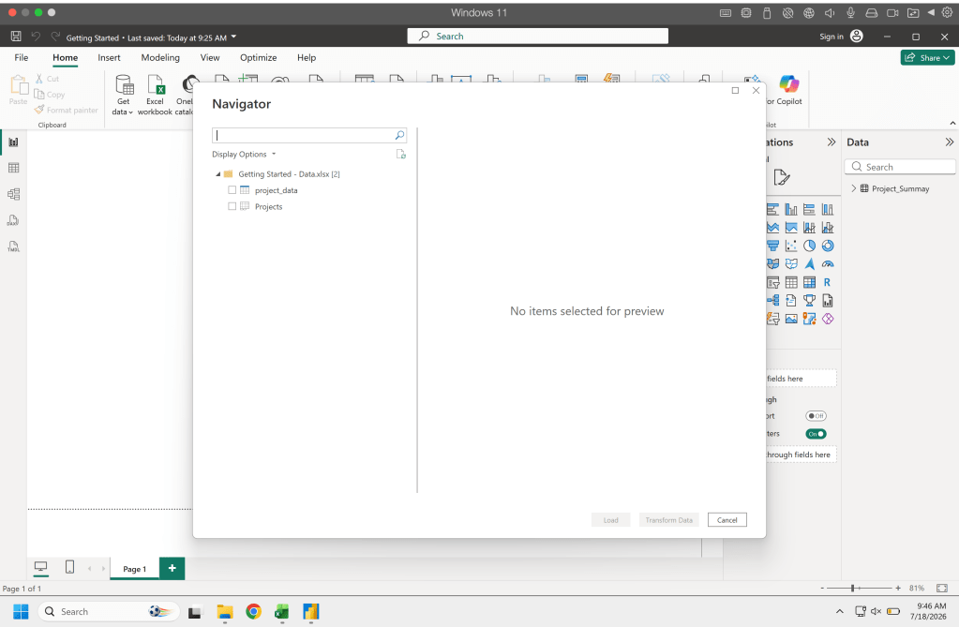Screen dimensions: 959x627
Task: Maximize the Navigator dialog
Action: click(735, 91)
